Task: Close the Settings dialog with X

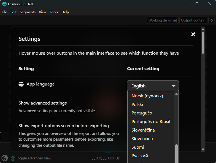Action: tap(193, 34)
